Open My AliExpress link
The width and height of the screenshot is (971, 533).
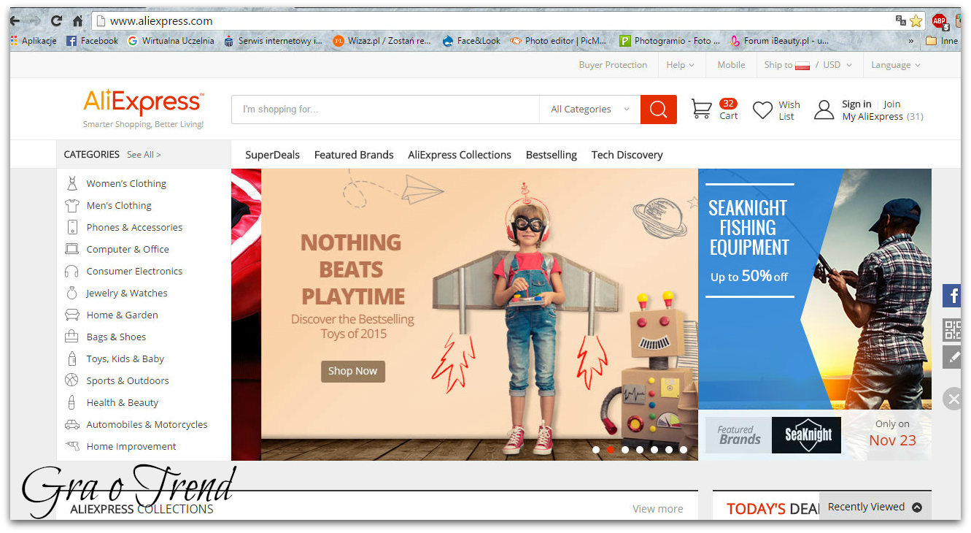pos(873,117)
